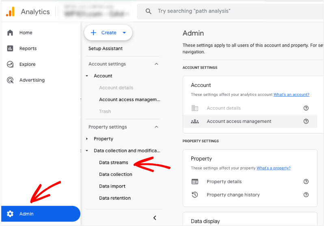Click the Admin page heading
Image resolution: width=324 pixels, height=226 pixels.
pos(193,33)
